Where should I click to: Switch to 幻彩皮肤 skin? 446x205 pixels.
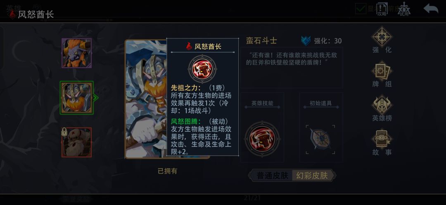coord(312,175)
